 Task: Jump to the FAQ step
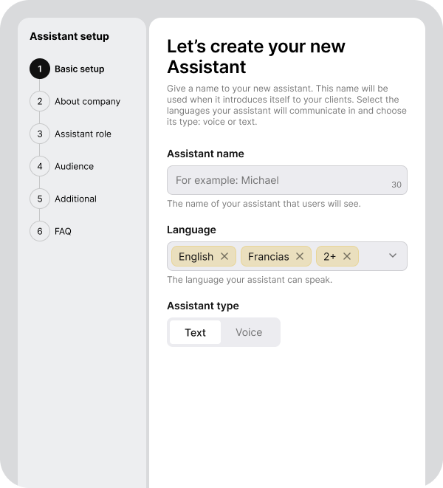[63, 231]
